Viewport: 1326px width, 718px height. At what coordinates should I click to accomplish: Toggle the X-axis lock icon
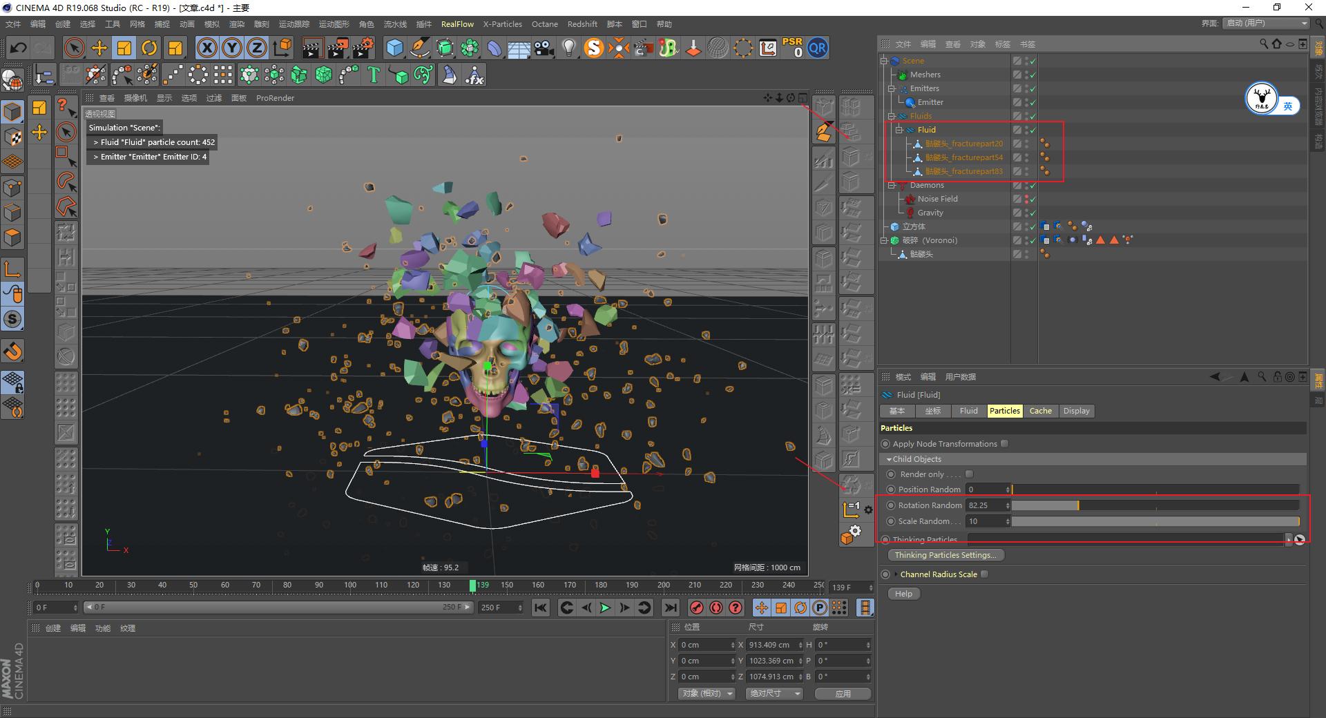tap(206, 48)
